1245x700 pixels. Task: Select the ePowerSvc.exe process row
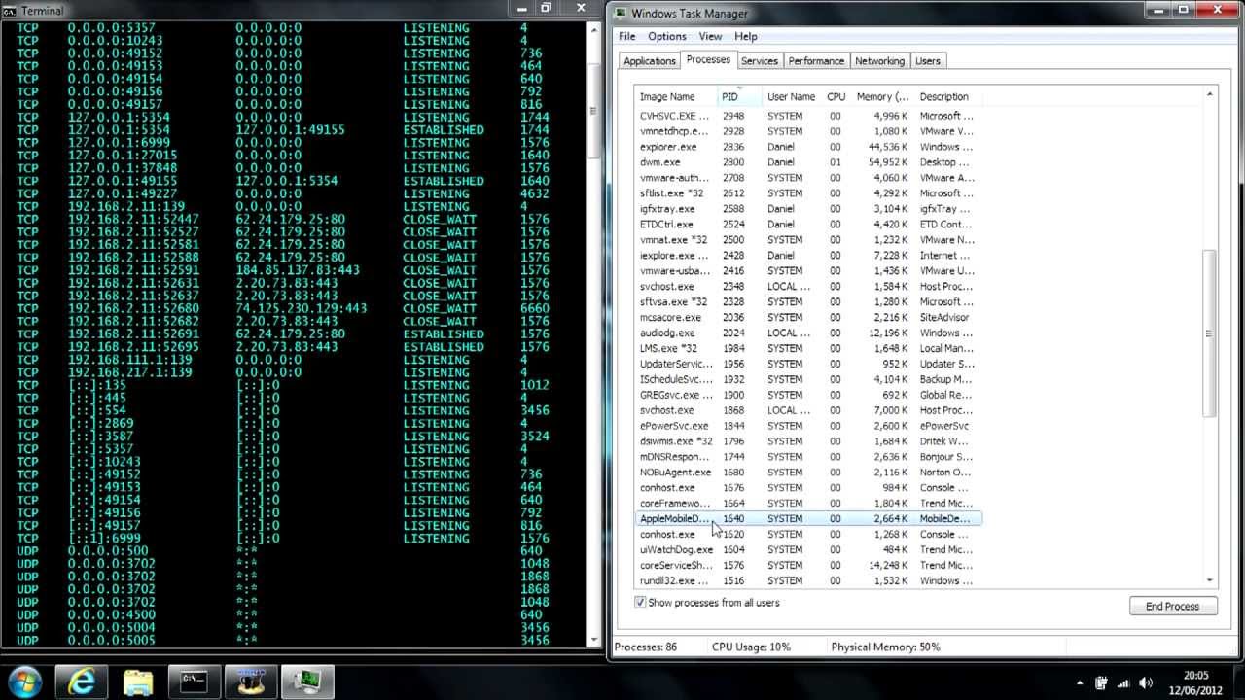coord(808,426)
